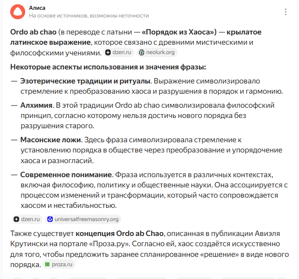This screenshot has width=299, height=279.
Task: Select the 'Алхимия' list item heading
Action: pos(37,105)
